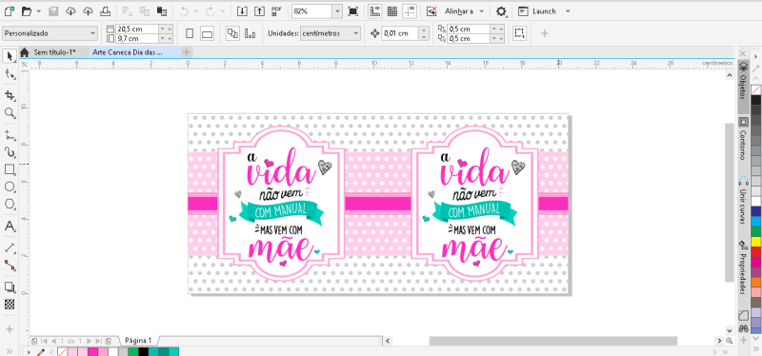Toggle apply layout to all pages

coord(233,33)
